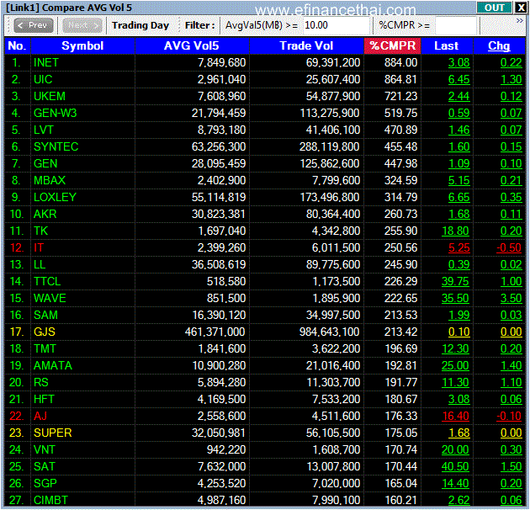Click GJS last price 0.10

[458, 332]
